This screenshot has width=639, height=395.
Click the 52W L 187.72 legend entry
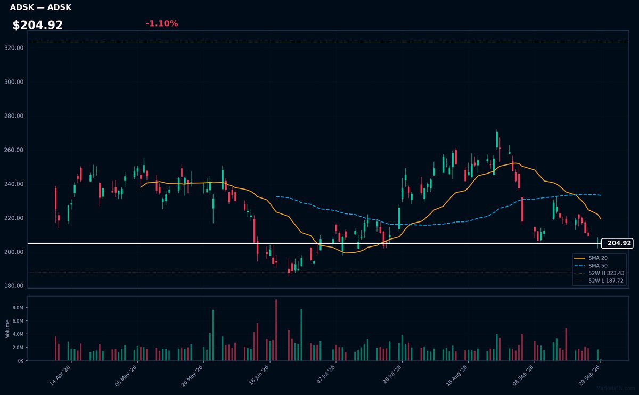pyautogui.click(x=599, y=281)
